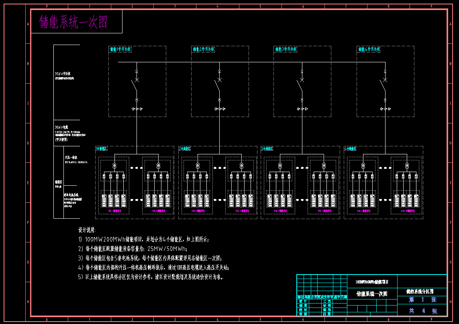The height and width of the screenshot is (324, 459).
Task: Click design note 1 about 100MW200MWh储能项目
Action: 143,239
